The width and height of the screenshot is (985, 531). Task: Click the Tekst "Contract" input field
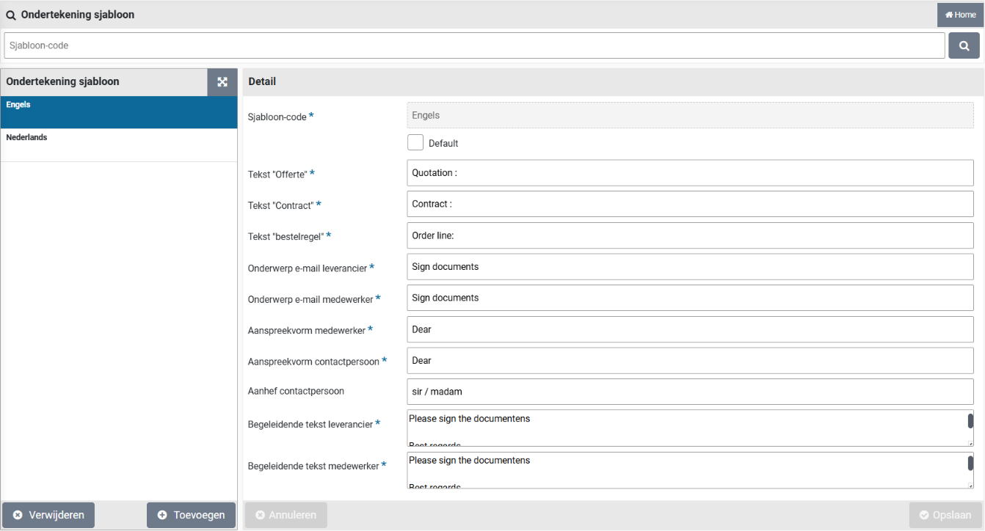(x=689, y=204)
